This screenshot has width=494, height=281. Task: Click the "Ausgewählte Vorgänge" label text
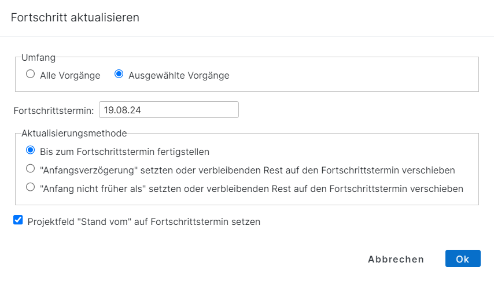[x=179, y=75]
